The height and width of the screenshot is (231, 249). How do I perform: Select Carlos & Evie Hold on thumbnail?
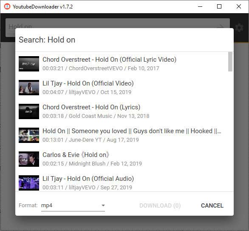[x=29, y=159]
